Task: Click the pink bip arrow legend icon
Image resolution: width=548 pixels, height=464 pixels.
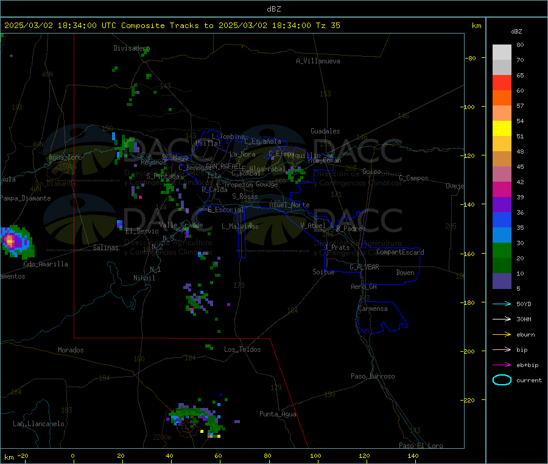Action: (x=502, y=349)
